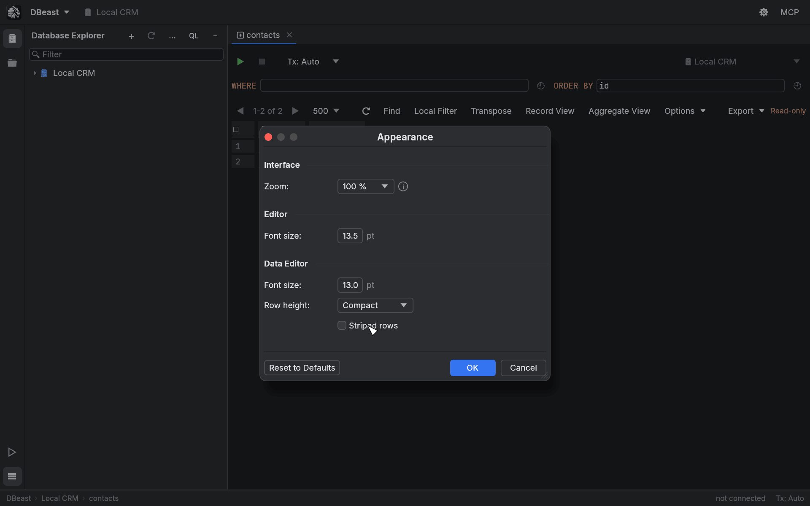Open MCP menu item

coord(789,12)
